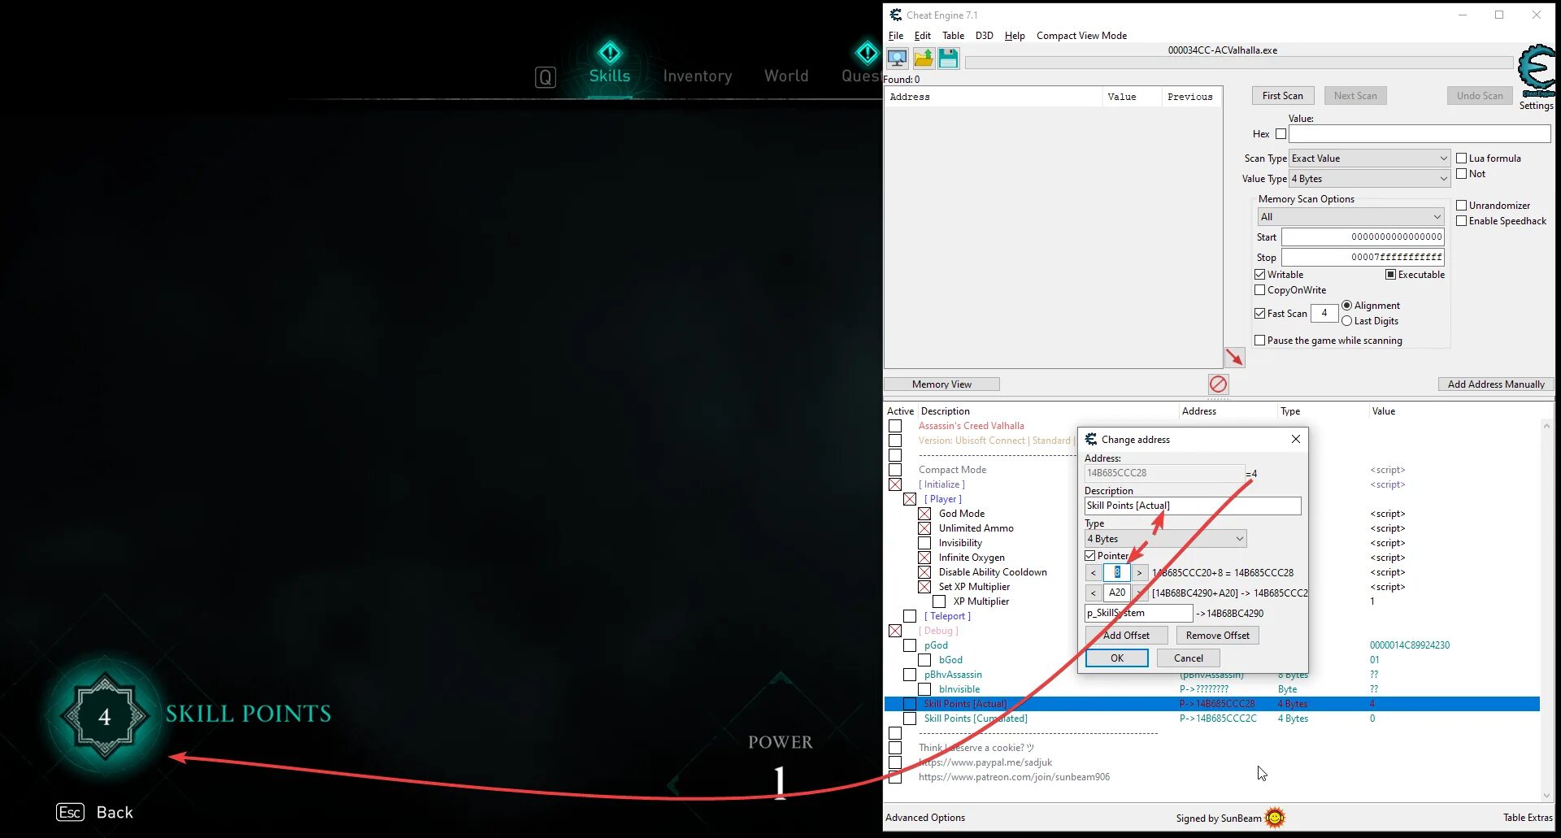Toggle the Pointer checkbox in Change address
Viewport: 1561px width, 838px height.
[x=1090, y=556]
